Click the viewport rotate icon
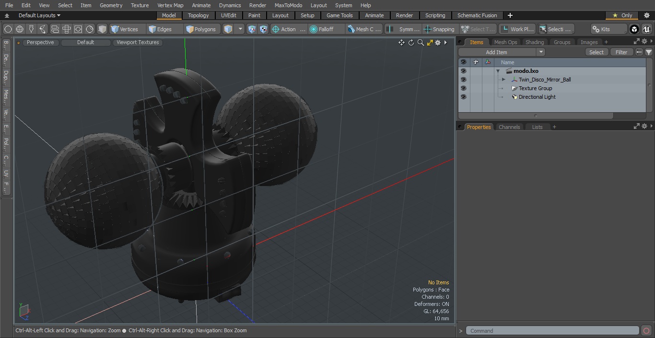655x338 pixels. (411, 43)
